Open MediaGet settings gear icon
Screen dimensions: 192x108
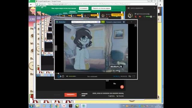pos(124,22)
